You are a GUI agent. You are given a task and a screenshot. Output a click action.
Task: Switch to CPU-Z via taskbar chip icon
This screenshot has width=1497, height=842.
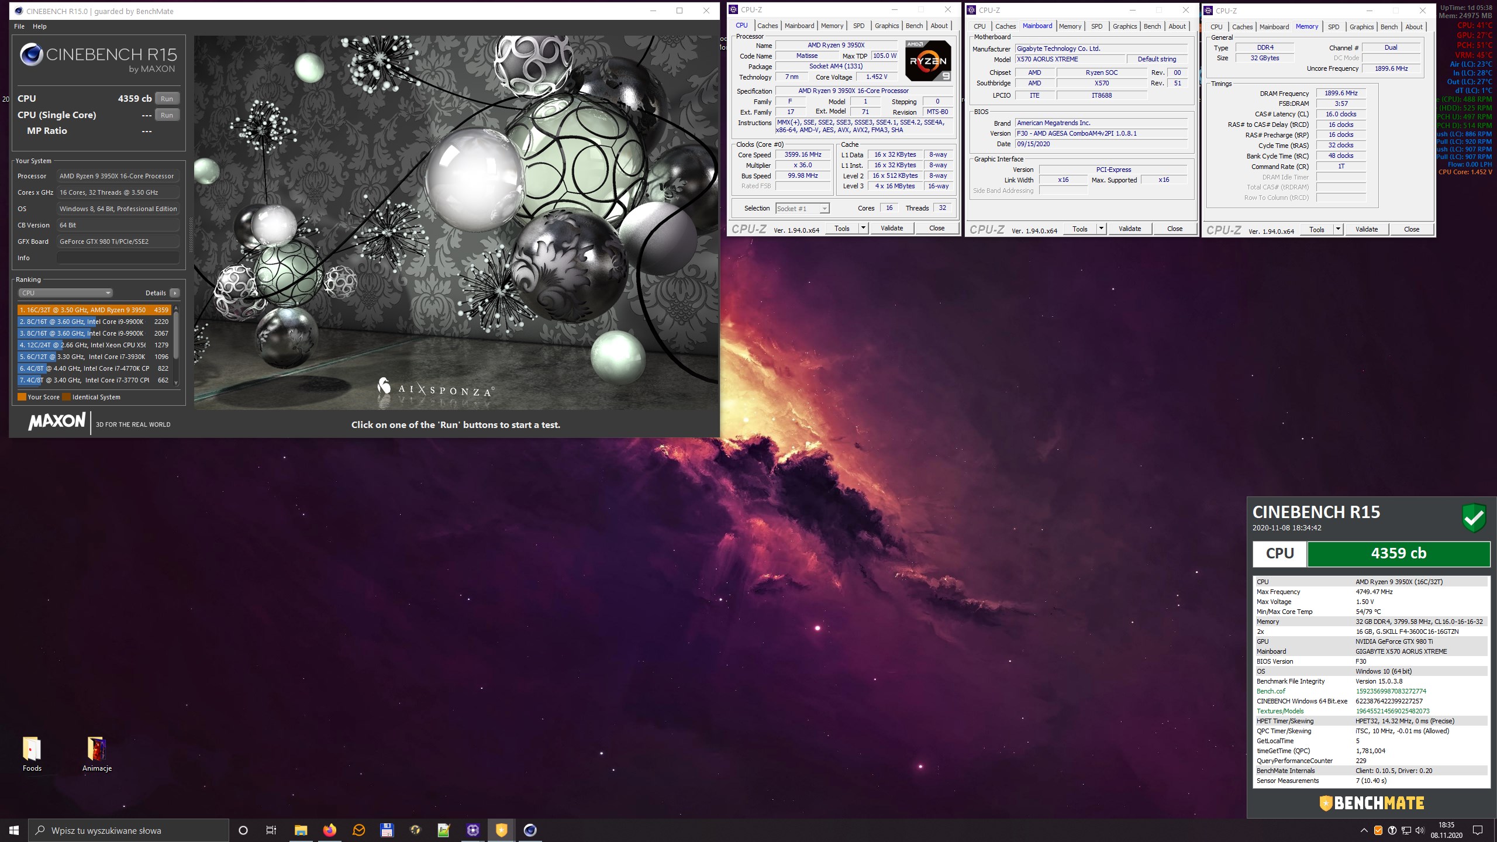tap(472, 830)
